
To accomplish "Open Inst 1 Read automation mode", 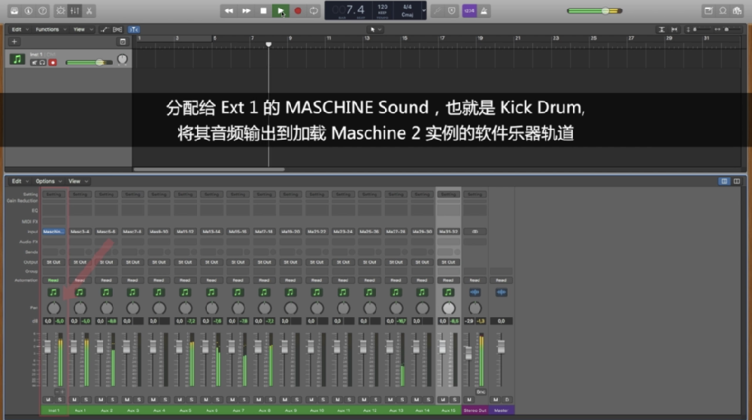I will pos(53,281).
